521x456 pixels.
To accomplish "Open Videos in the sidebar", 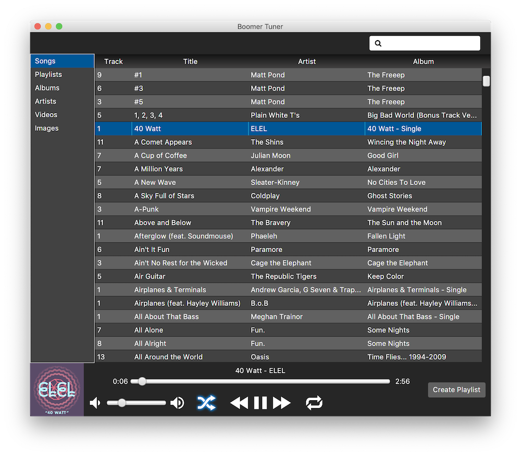I will point(62,115).
